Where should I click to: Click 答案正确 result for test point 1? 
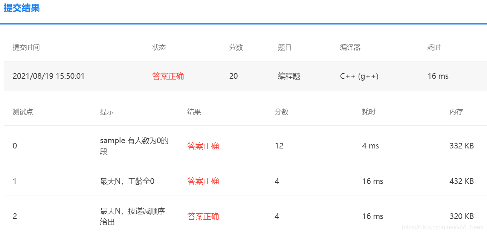point(203,181)
